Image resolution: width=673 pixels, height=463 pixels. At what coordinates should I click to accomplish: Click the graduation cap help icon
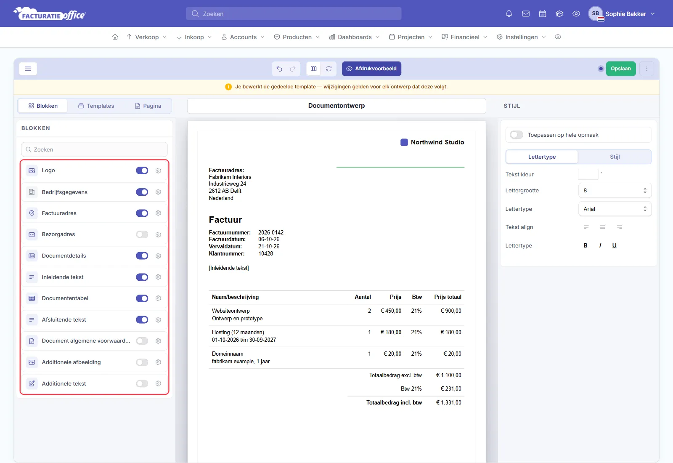(x=559, y=14)
